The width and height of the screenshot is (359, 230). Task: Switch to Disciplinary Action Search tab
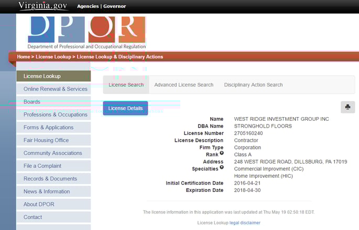point(253,85)
